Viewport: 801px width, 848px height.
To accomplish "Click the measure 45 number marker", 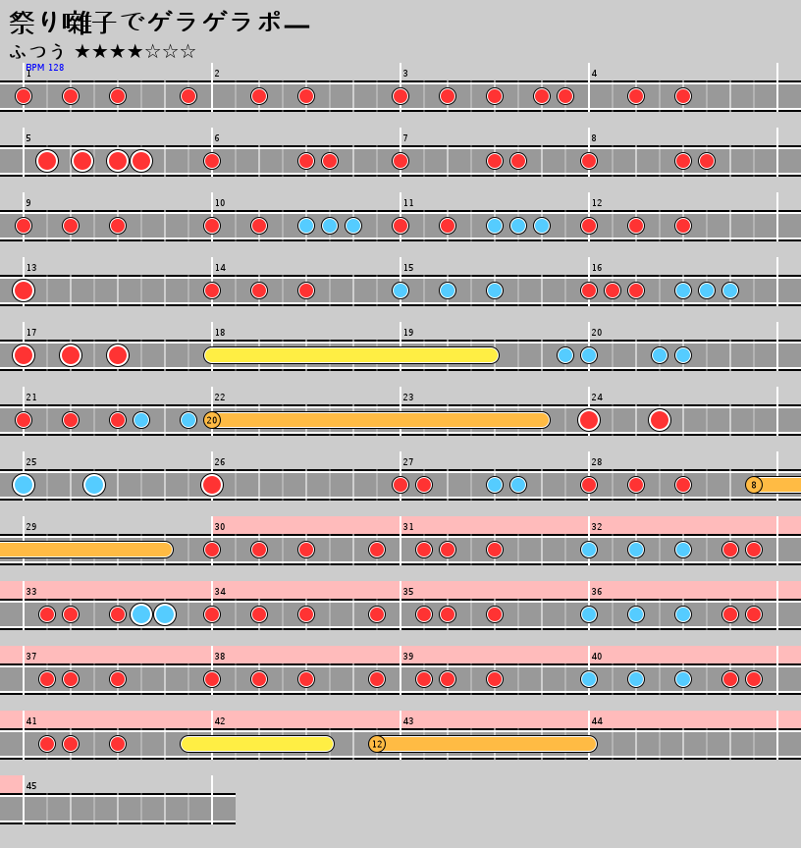I will point(31,786).
